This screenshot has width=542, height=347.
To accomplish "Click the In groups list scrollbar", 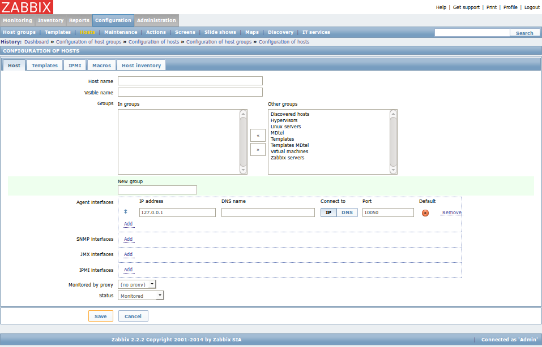I will coord(243,142).
